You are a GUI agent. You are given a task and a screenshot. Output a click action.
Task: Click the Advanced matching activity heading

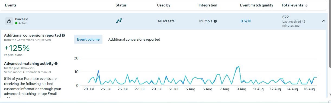pos(28,64)
